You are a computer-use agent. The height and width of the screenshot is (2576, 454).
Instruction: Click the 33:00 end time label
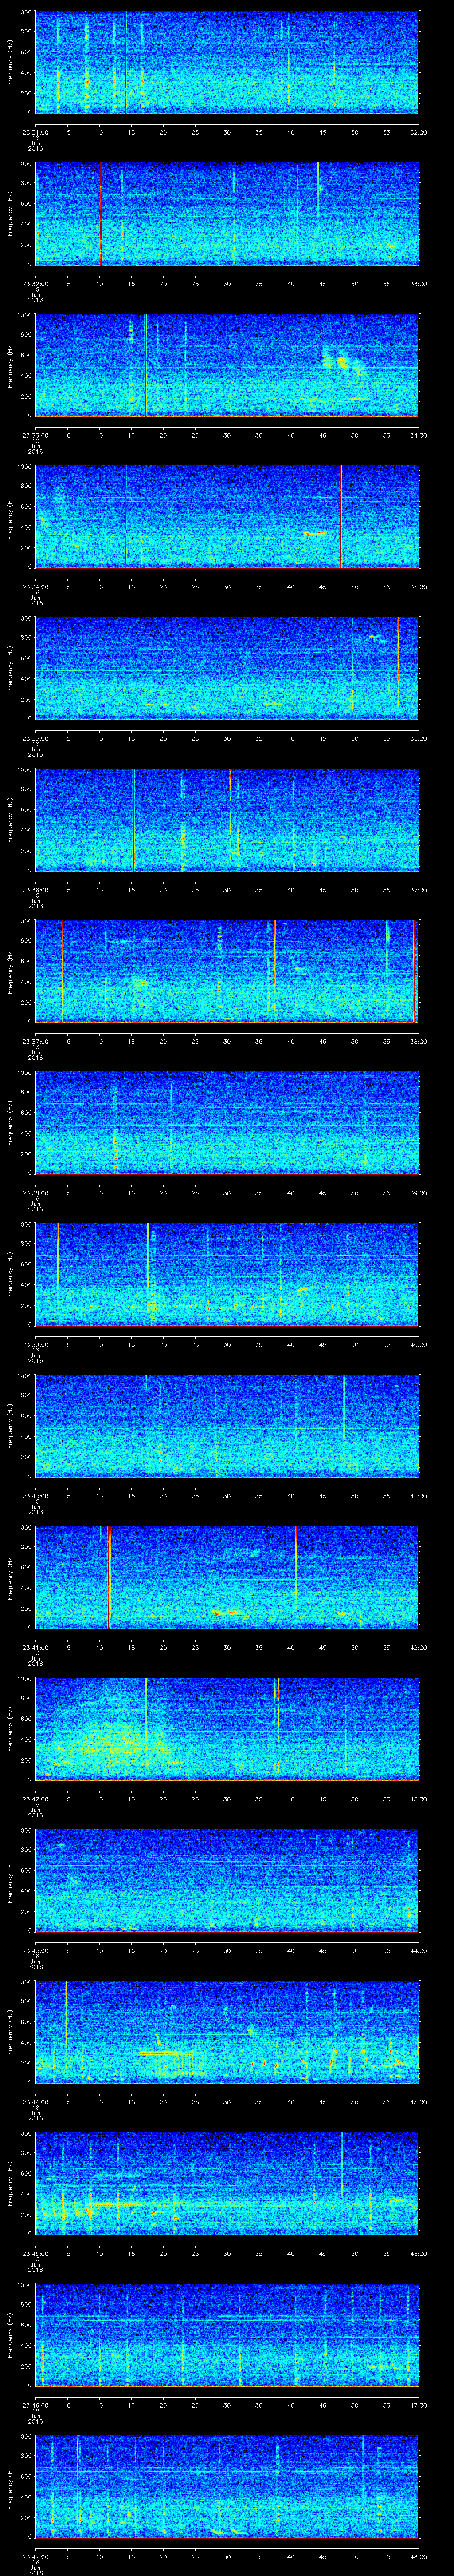coord(418,284)
